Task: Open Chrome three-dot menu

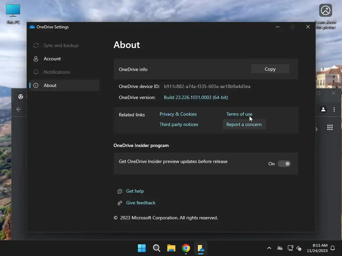Action: click(x=334, y=109)
